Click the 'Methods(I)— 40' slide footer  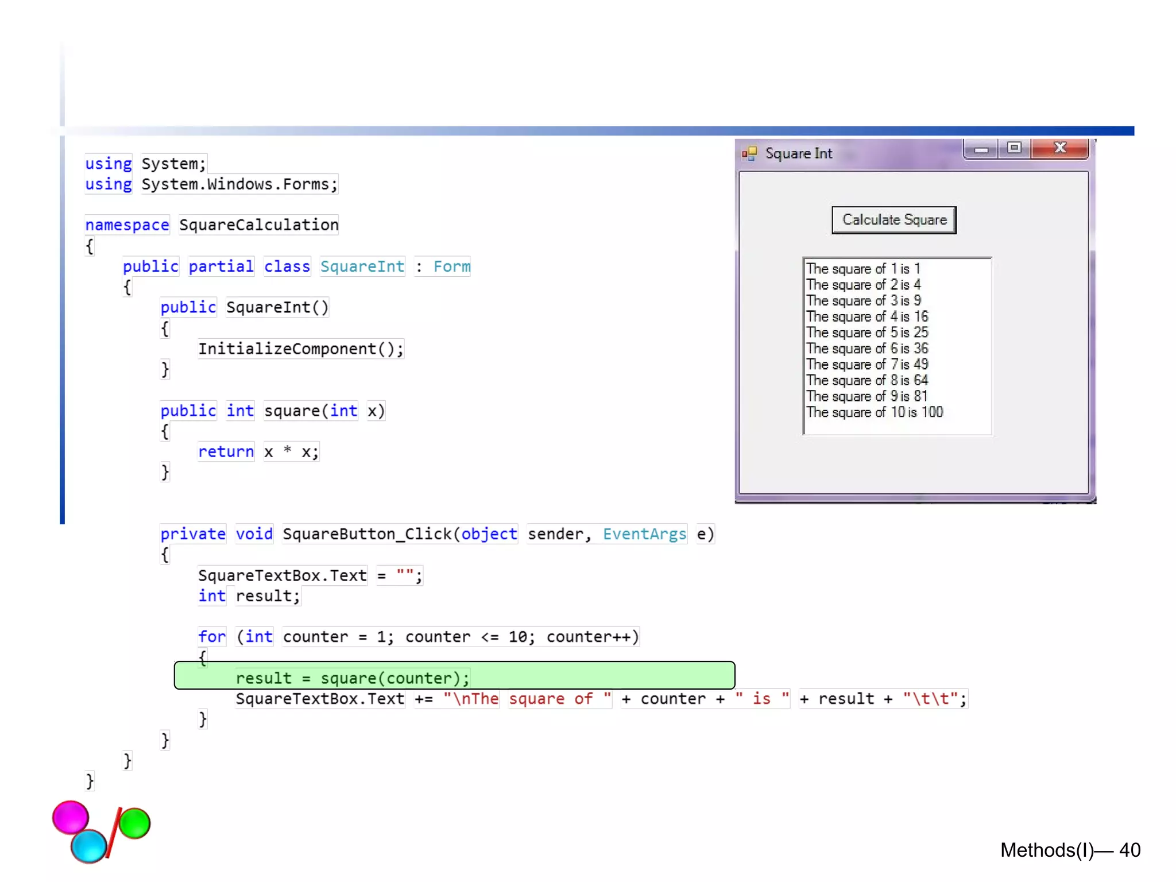(x=1070, y=850)
